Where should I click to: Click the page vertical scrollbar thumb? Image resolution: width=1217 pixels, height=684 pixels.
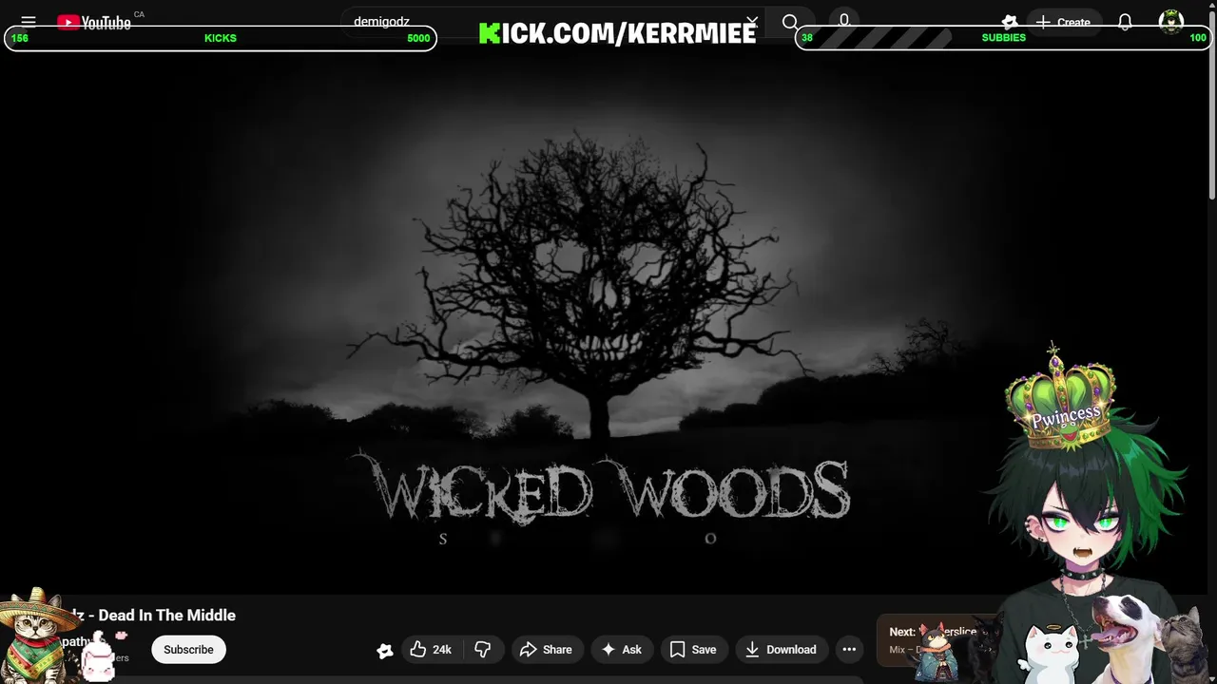(x=1212, y=104)
